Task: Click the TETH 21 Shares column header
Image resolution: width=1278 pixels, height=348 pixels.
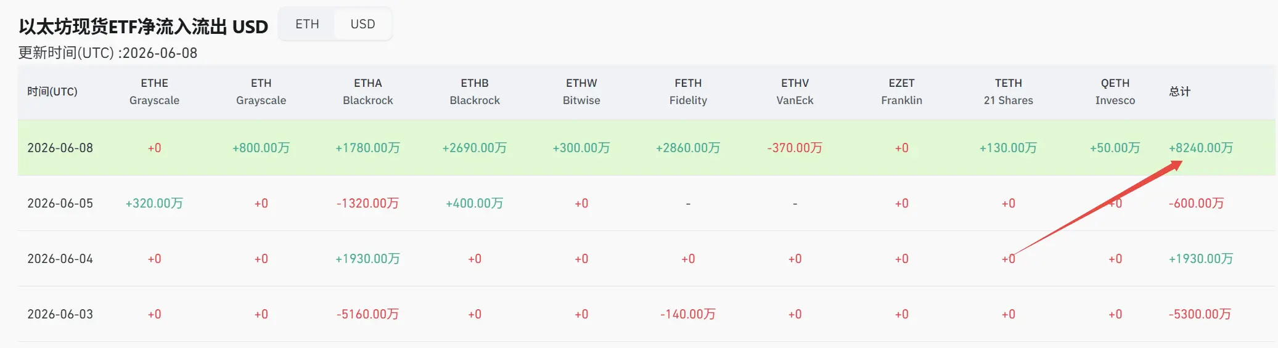Action: tap(1009, 92)
